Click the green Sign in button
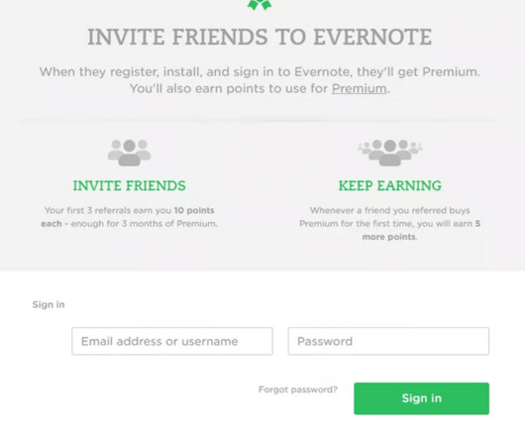525x438 pixels. pos(422,398)
